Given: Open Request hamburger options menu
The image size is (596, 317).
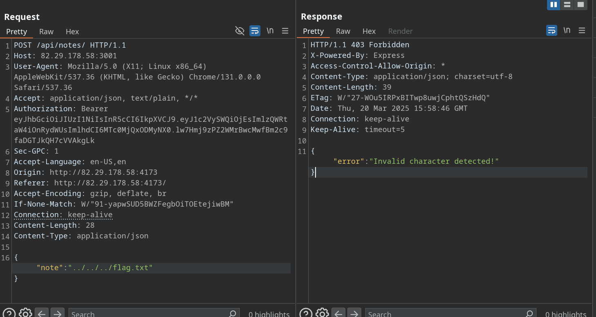Looking at the screenshot, I should (285, 31).
